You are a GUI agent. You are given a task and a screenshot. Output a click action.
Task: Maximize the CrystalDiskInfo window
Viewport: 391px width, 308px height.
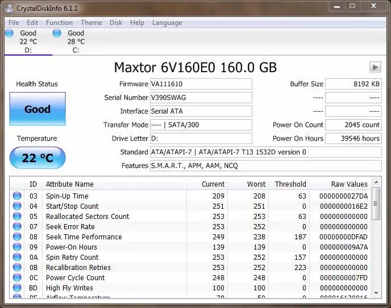click(352, 6)
